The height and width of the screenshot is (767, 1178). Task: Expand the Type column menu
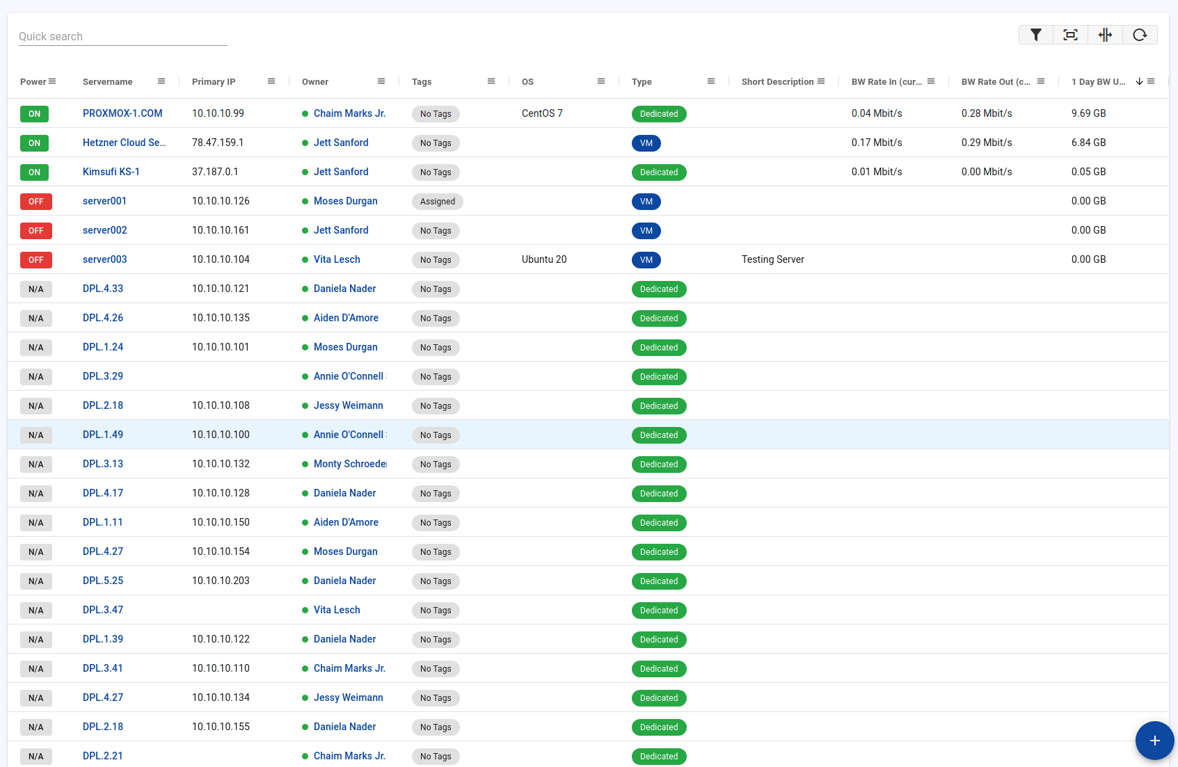(x=711, y=81)
